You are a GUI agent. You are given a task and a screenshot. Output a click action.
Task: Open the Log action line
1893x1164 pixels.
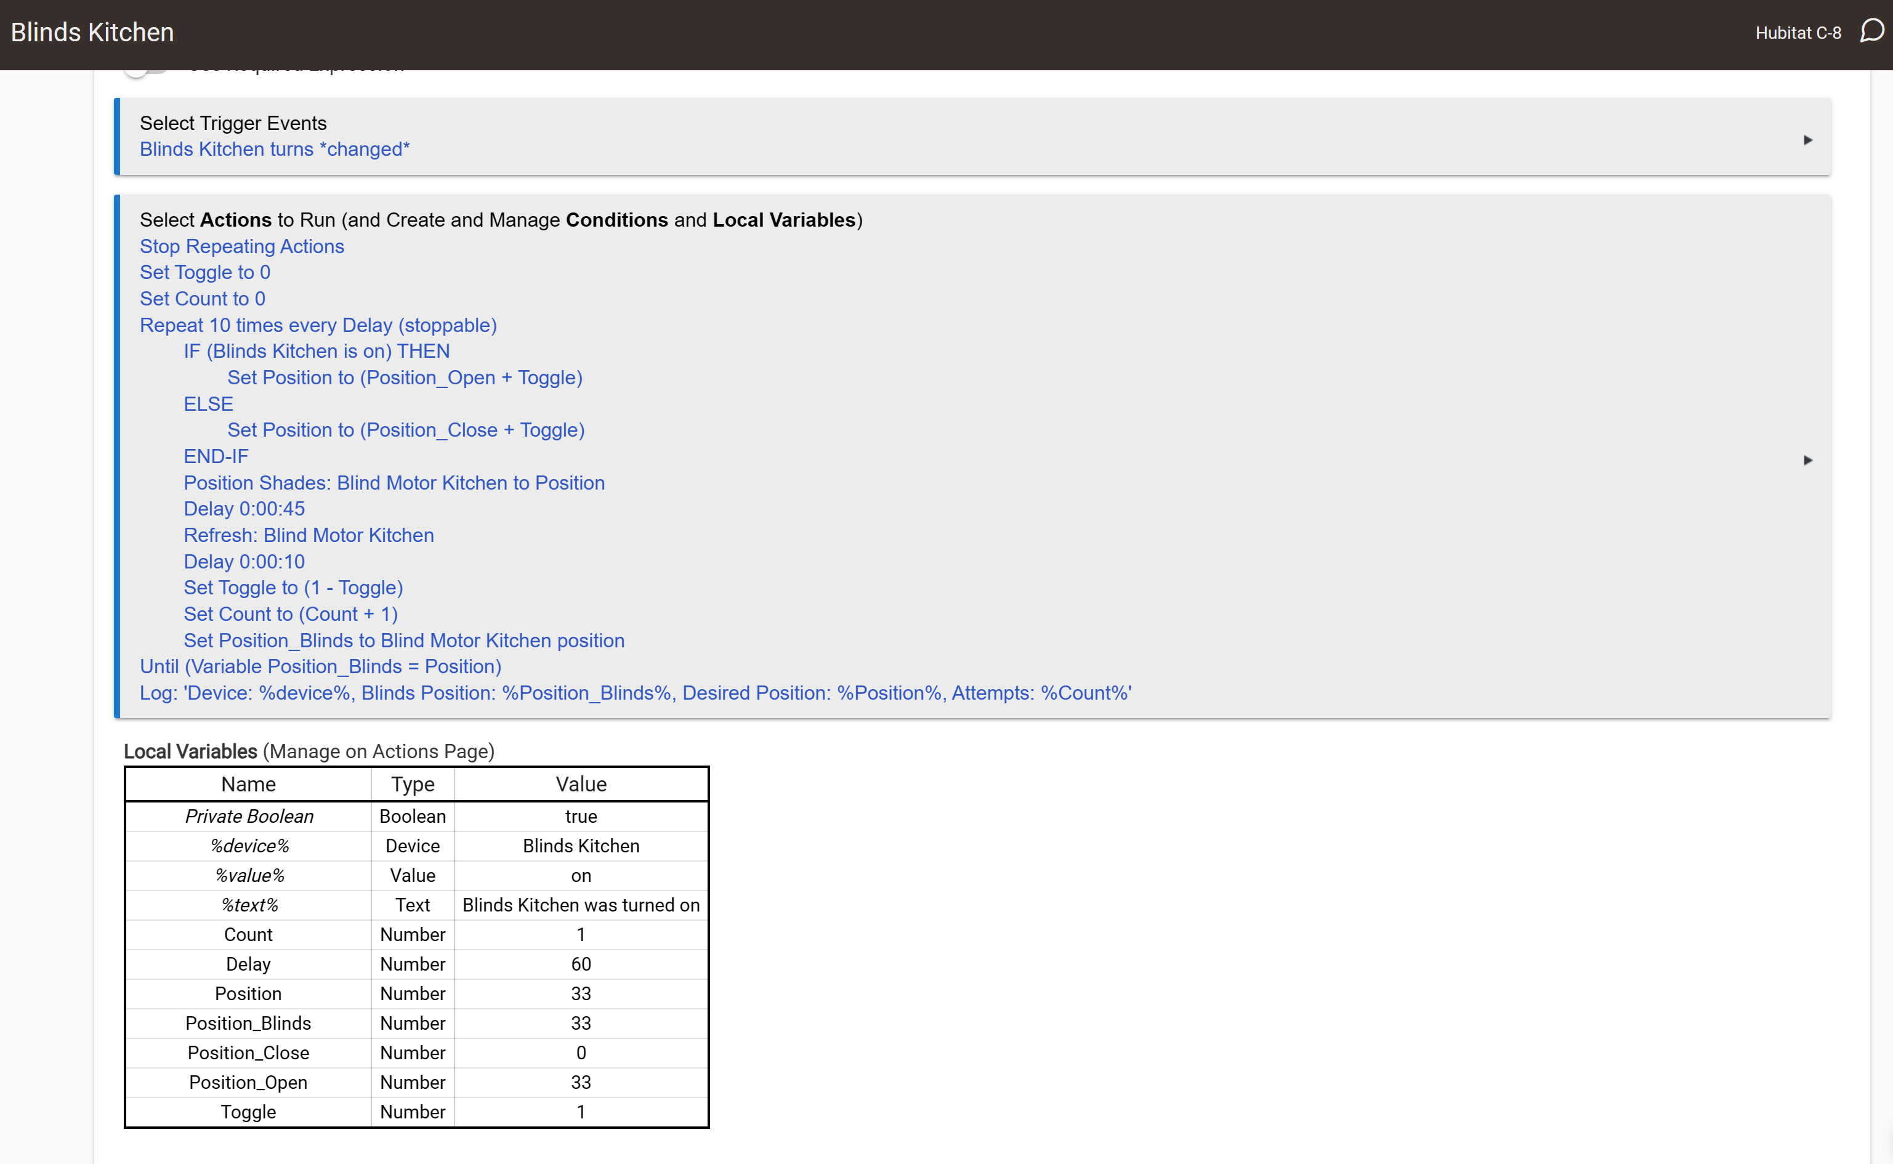click(x=635, y=693)
